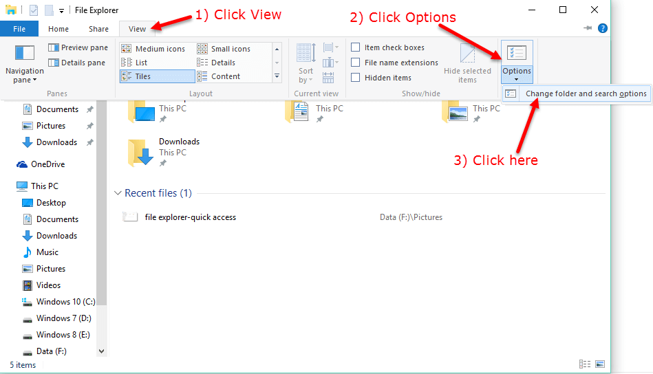Toggle the Details pane

[76, 63]
